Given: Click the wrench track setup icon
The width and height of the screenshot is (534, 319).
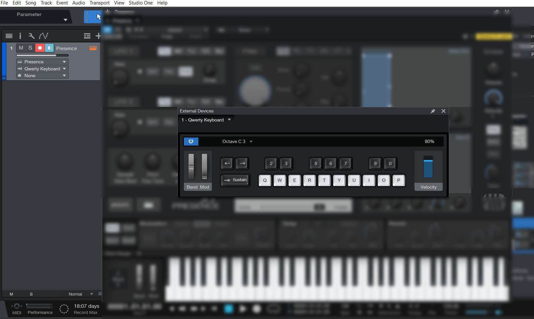Looking at the screenshot, I should click(31, 36).
